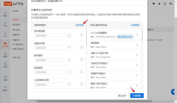Remove 万能红外开放能力 from selected list
Image resolution: width=177 pixels, height=103 pixels.
[x=137, y=65]
